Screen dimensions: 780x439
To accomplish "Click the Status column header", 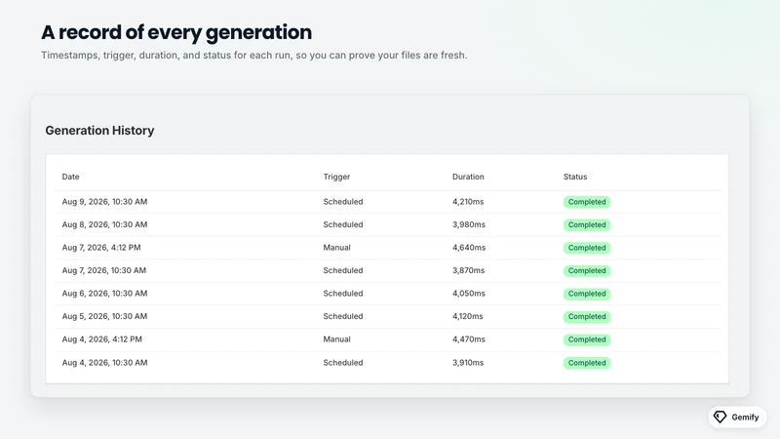I will [x=575, y=177].
